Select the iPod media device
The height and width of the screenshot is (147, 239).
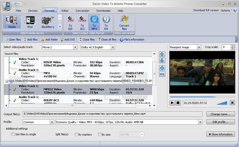(x=30, y=22)
